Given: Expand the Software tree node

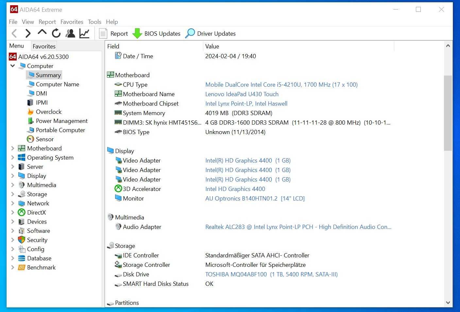Looking at the screenshot, I should [13, 231].
